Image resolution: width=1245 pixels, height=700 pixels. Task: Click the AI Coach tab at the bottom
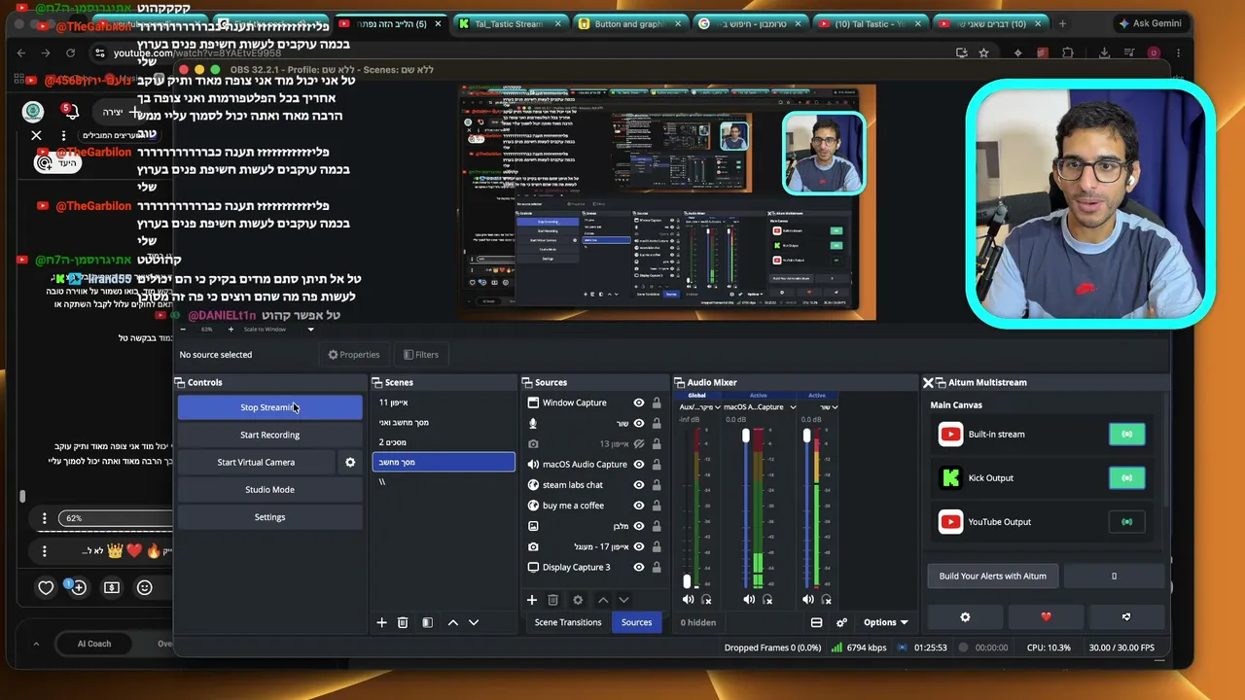(94, 644)
